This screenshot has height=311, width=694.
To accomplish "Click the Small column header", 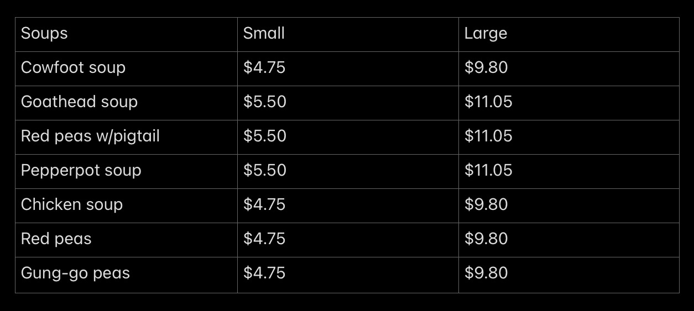I will click(x=348, y=34).
